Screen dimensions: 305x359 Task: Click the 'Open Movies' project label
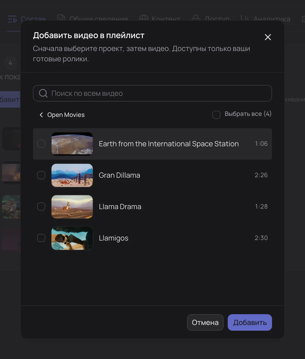66,115
